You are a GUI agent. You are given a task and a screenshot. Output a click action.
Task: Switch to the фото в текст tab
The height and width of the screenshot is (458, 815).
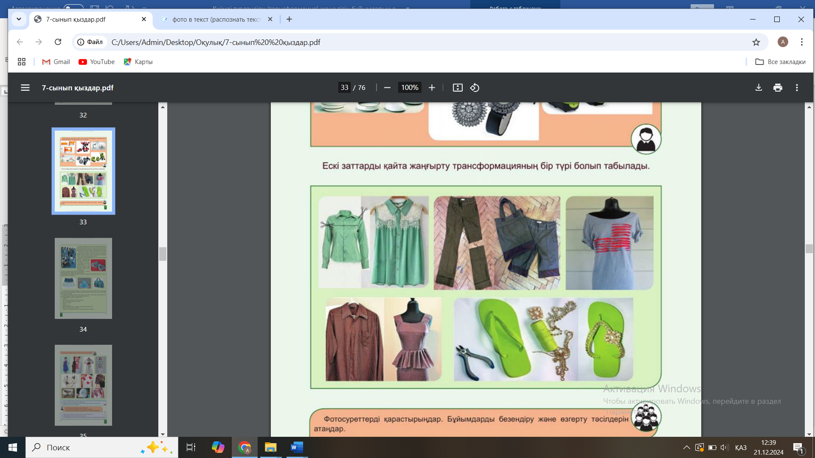[x=216, y=20]
